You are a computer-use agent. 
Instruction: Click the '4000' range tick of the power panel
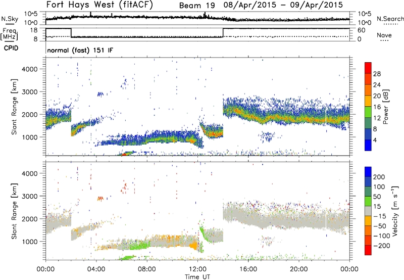click(29, 69)
